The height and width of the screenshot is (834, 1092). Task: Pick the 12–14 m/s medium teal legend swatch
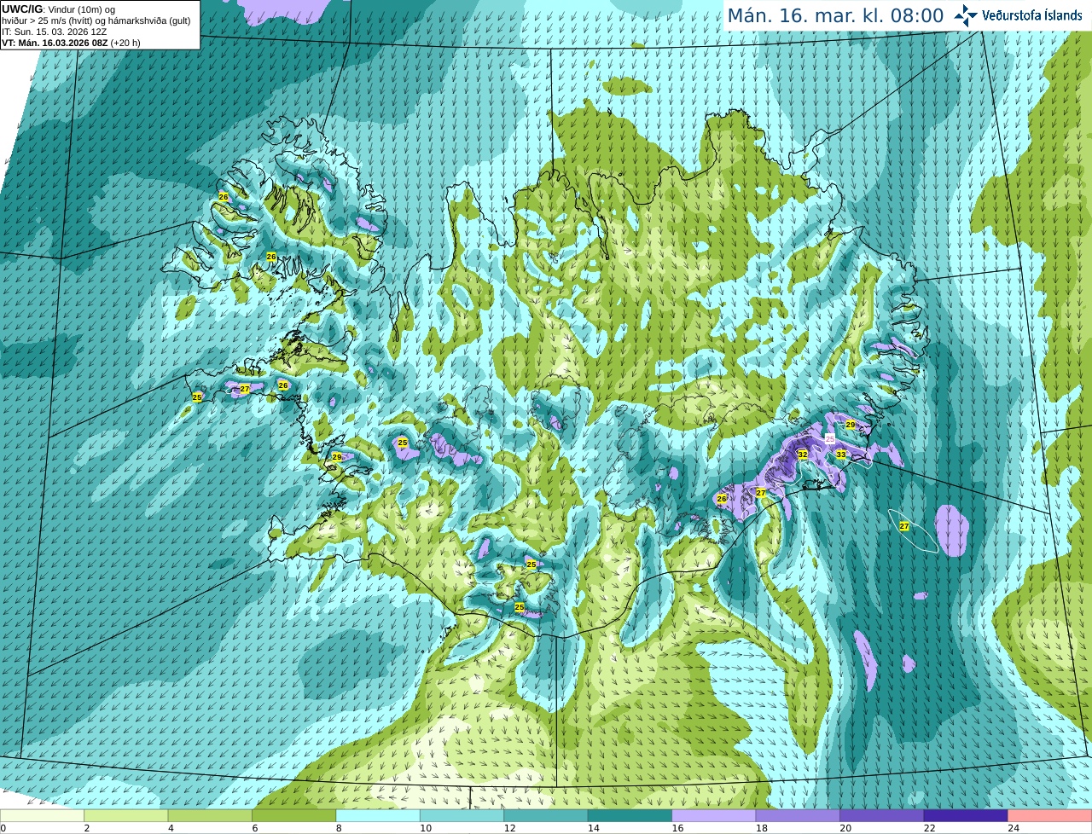pos(546,815)
